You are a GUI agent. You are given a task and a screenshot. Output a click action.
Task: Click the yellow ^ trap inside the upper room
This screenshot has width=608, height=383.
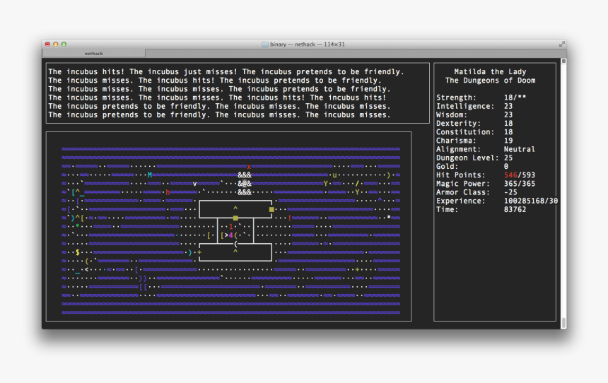coord(235,208)
